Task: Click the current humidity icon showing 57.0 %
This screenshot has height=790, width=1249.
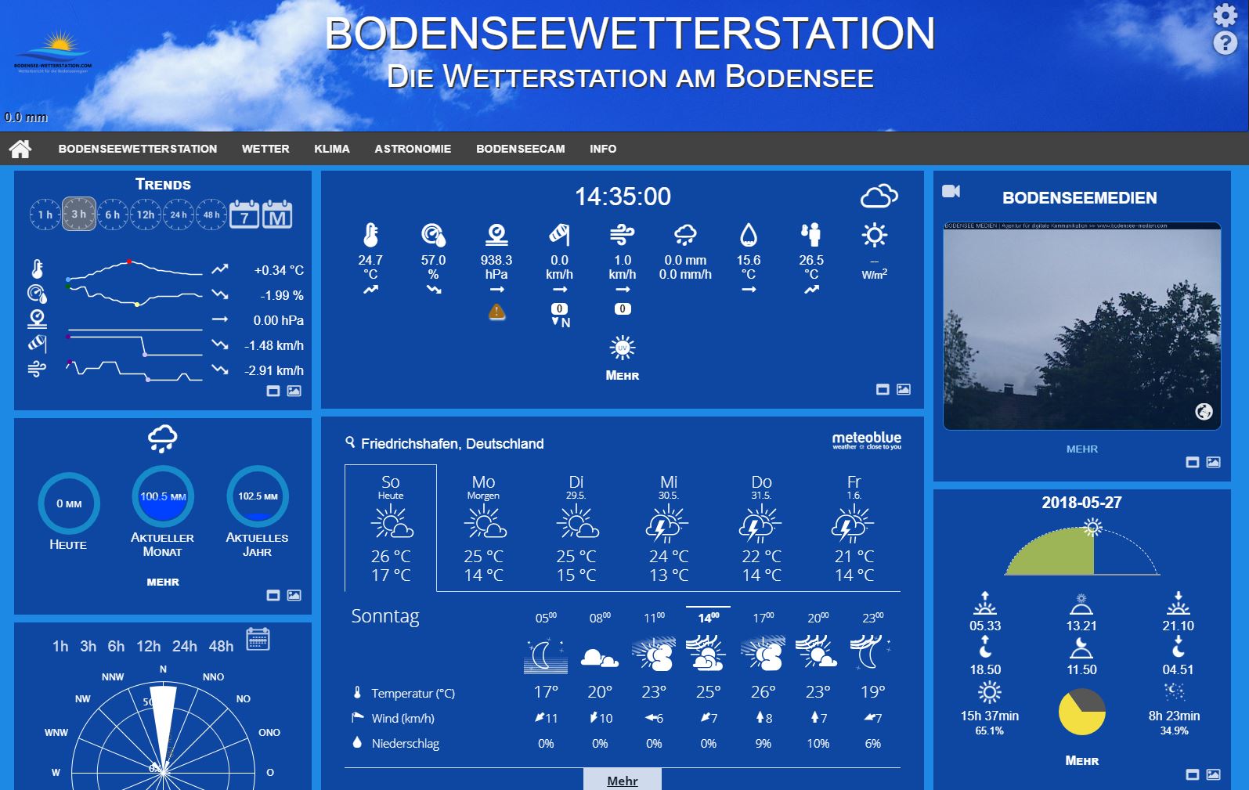Action: pos(433,235)
